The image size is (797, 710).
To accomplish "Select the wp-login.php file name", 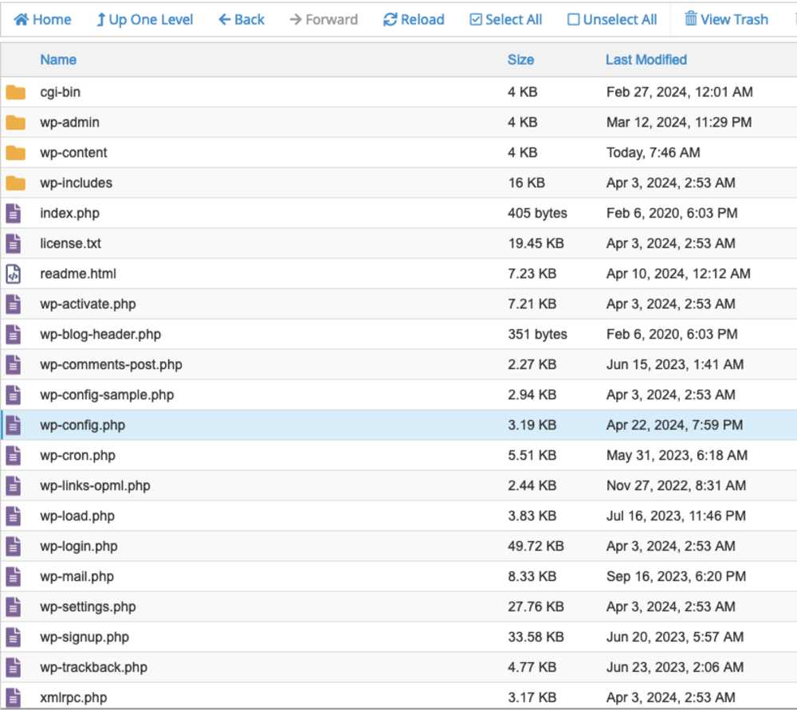I will [x=79, y=547].
